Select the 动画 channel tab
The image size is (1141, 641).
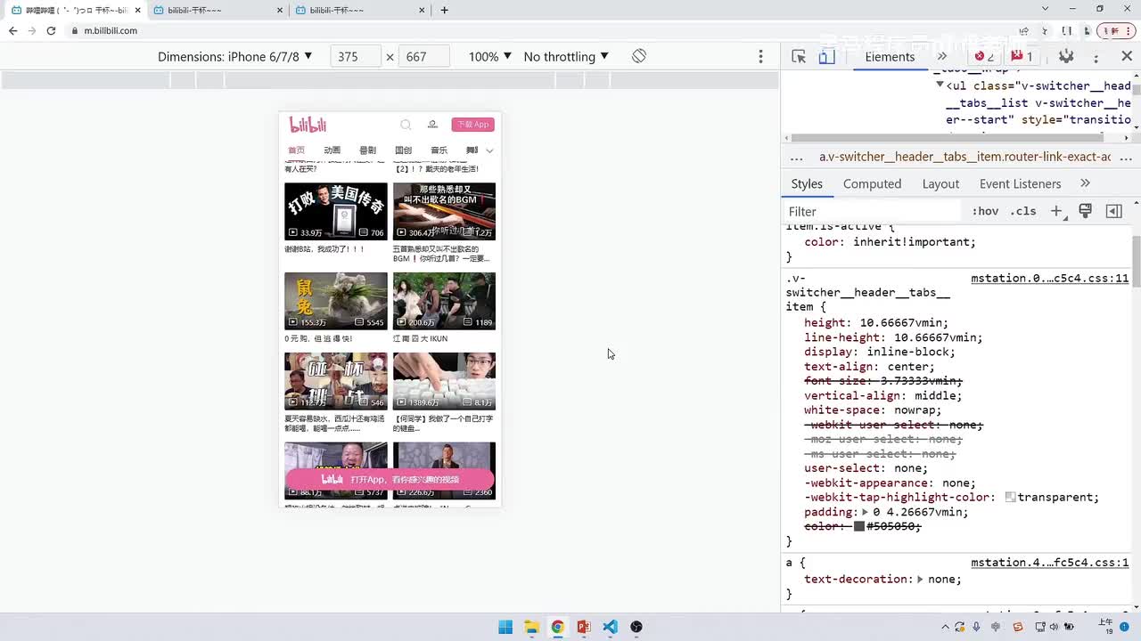coord(332,150)
